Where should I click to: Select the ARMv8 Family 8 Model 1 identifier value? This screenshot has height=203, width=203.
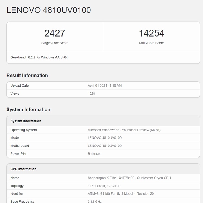[x=122, y=194]
